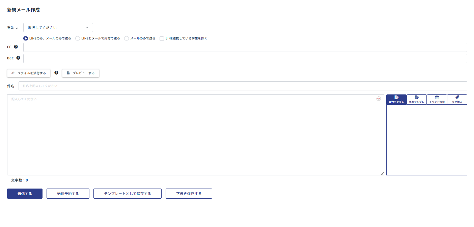Switch to the タグ挿入 tab
474x227 pixels.
click(457, 100)
